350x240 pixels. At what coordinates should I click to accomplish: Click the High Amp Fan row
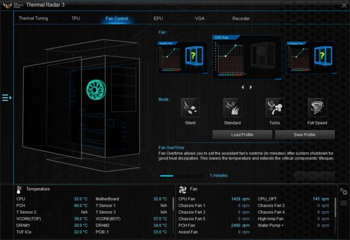pyautogui.click(x=293, y=219)
